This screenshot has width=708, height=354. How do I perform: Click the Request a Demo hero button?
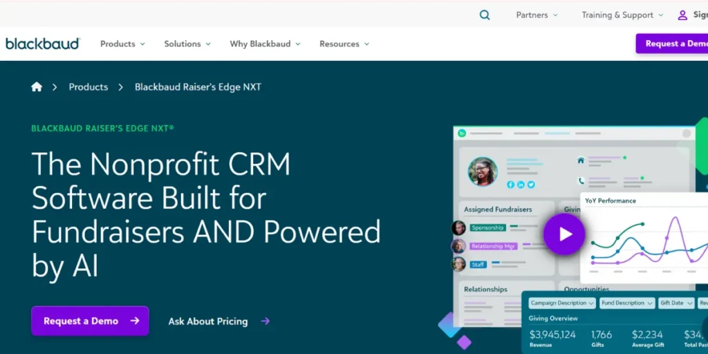[90, 321]
